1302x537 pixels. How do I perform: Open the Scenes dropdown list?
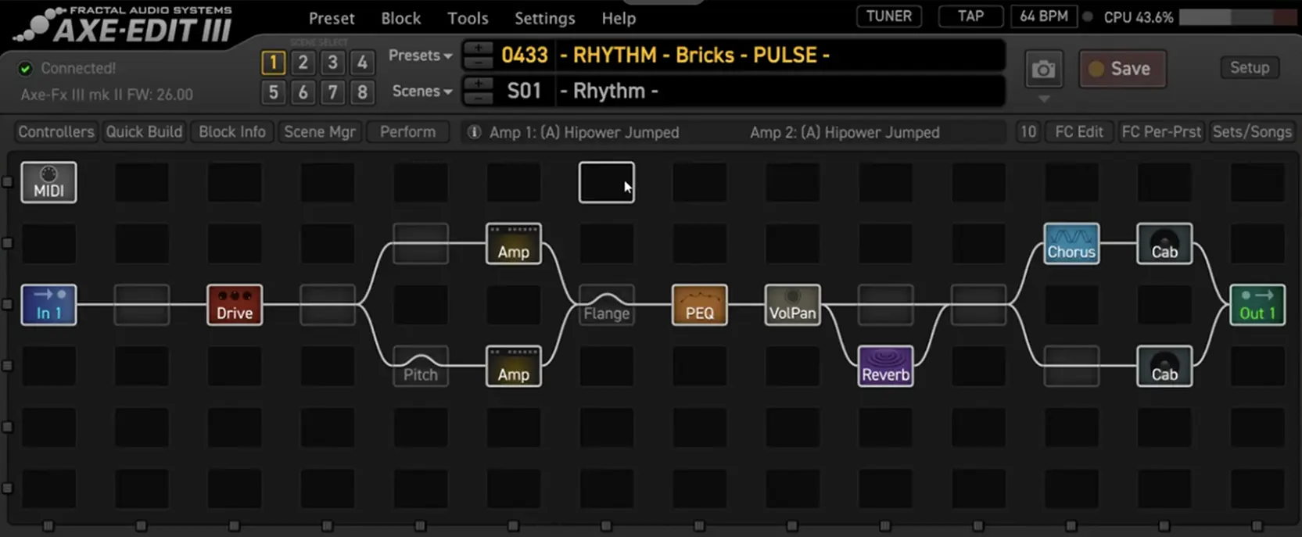point(422,91)
